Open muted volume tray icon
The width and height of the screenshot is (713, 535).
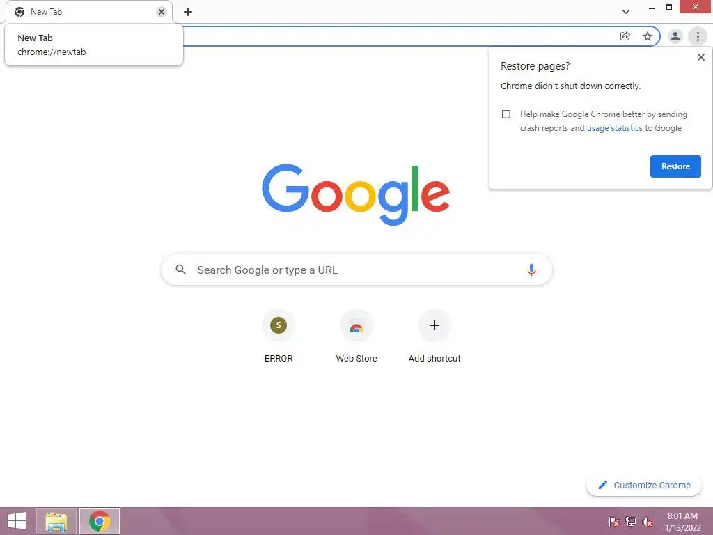pyautogui.click(x=648, y=522)
